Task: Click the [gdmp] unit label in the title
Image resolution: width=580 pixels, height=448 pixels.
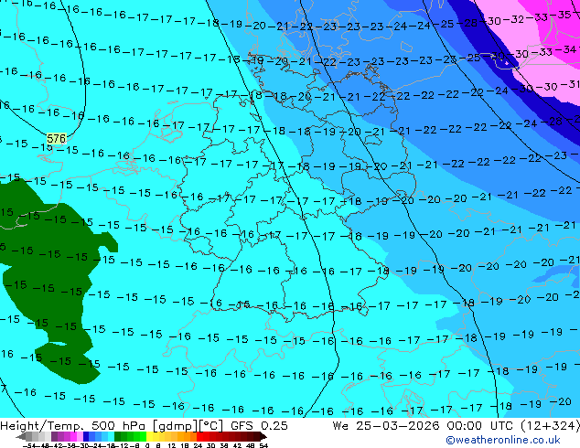Action: pos(176,426)
